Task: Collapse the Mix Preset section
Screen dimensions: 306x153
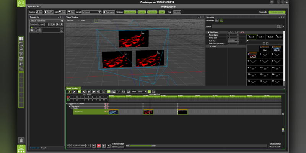Action: coord(209,32)
